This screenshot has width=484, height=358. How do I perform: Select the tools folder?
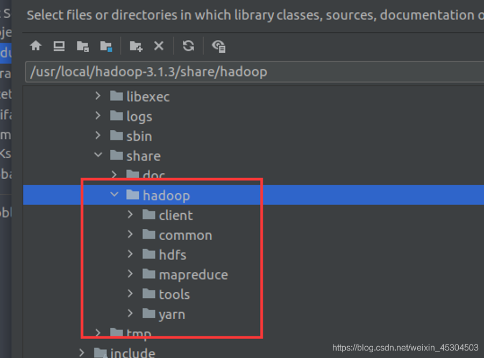click(x=253, y=294)
